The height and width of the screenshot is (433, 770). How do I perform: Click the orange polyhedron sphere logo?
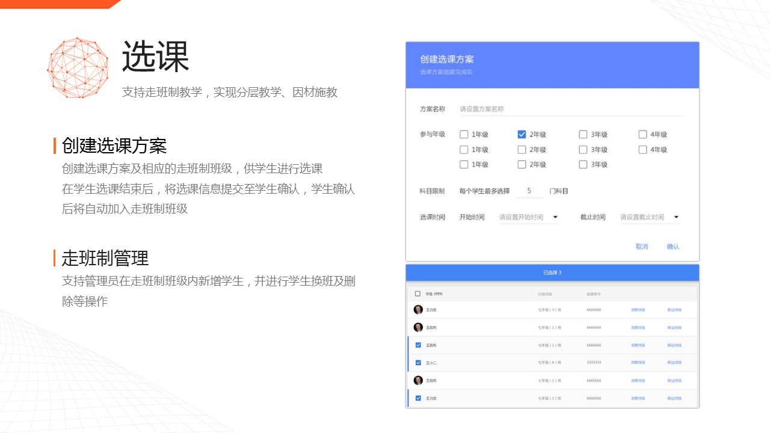(x=78, y=68)
